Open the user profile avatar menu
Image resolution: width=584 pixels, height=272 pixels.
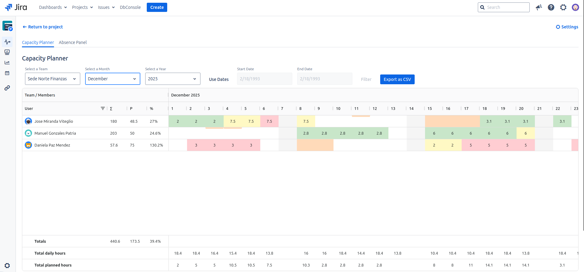point(575,7)
